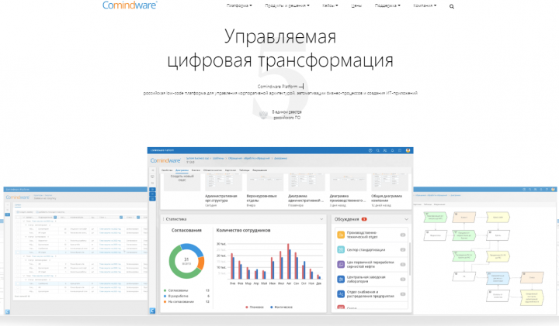
Task: Click the center of the Согласования donut chart
Action: tap(186, 261)
